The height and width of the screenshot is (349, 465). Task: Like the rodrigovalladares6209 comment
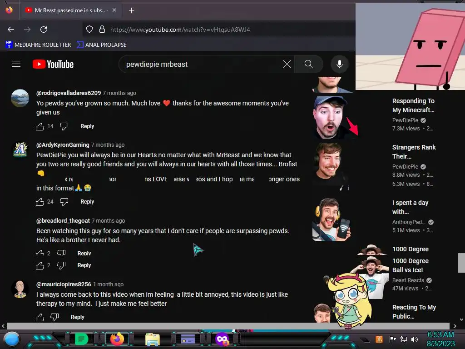[40, 126]
